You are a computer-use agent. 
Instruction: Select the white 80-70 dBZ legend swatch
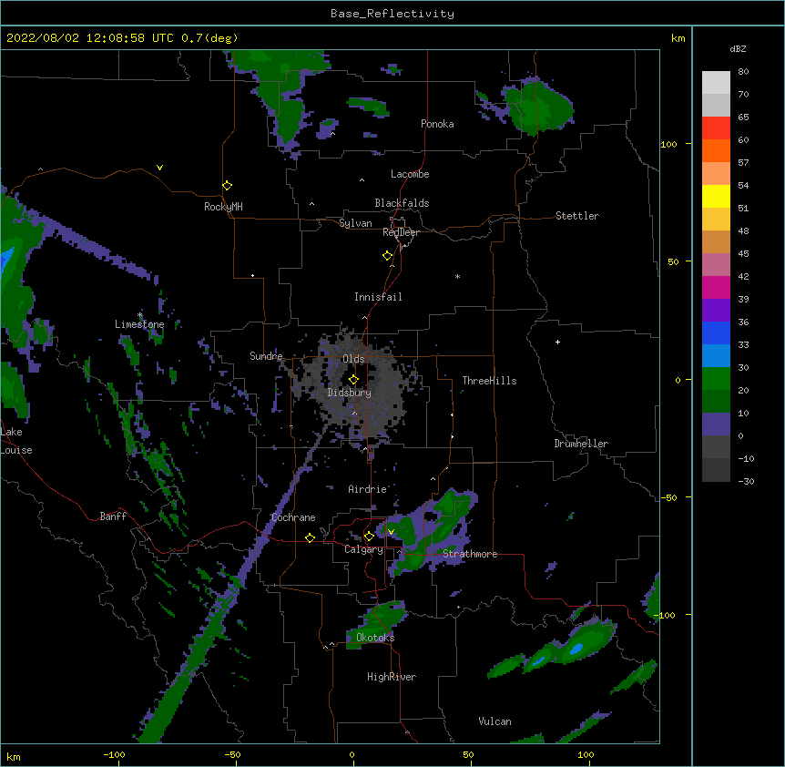point(716,83)
